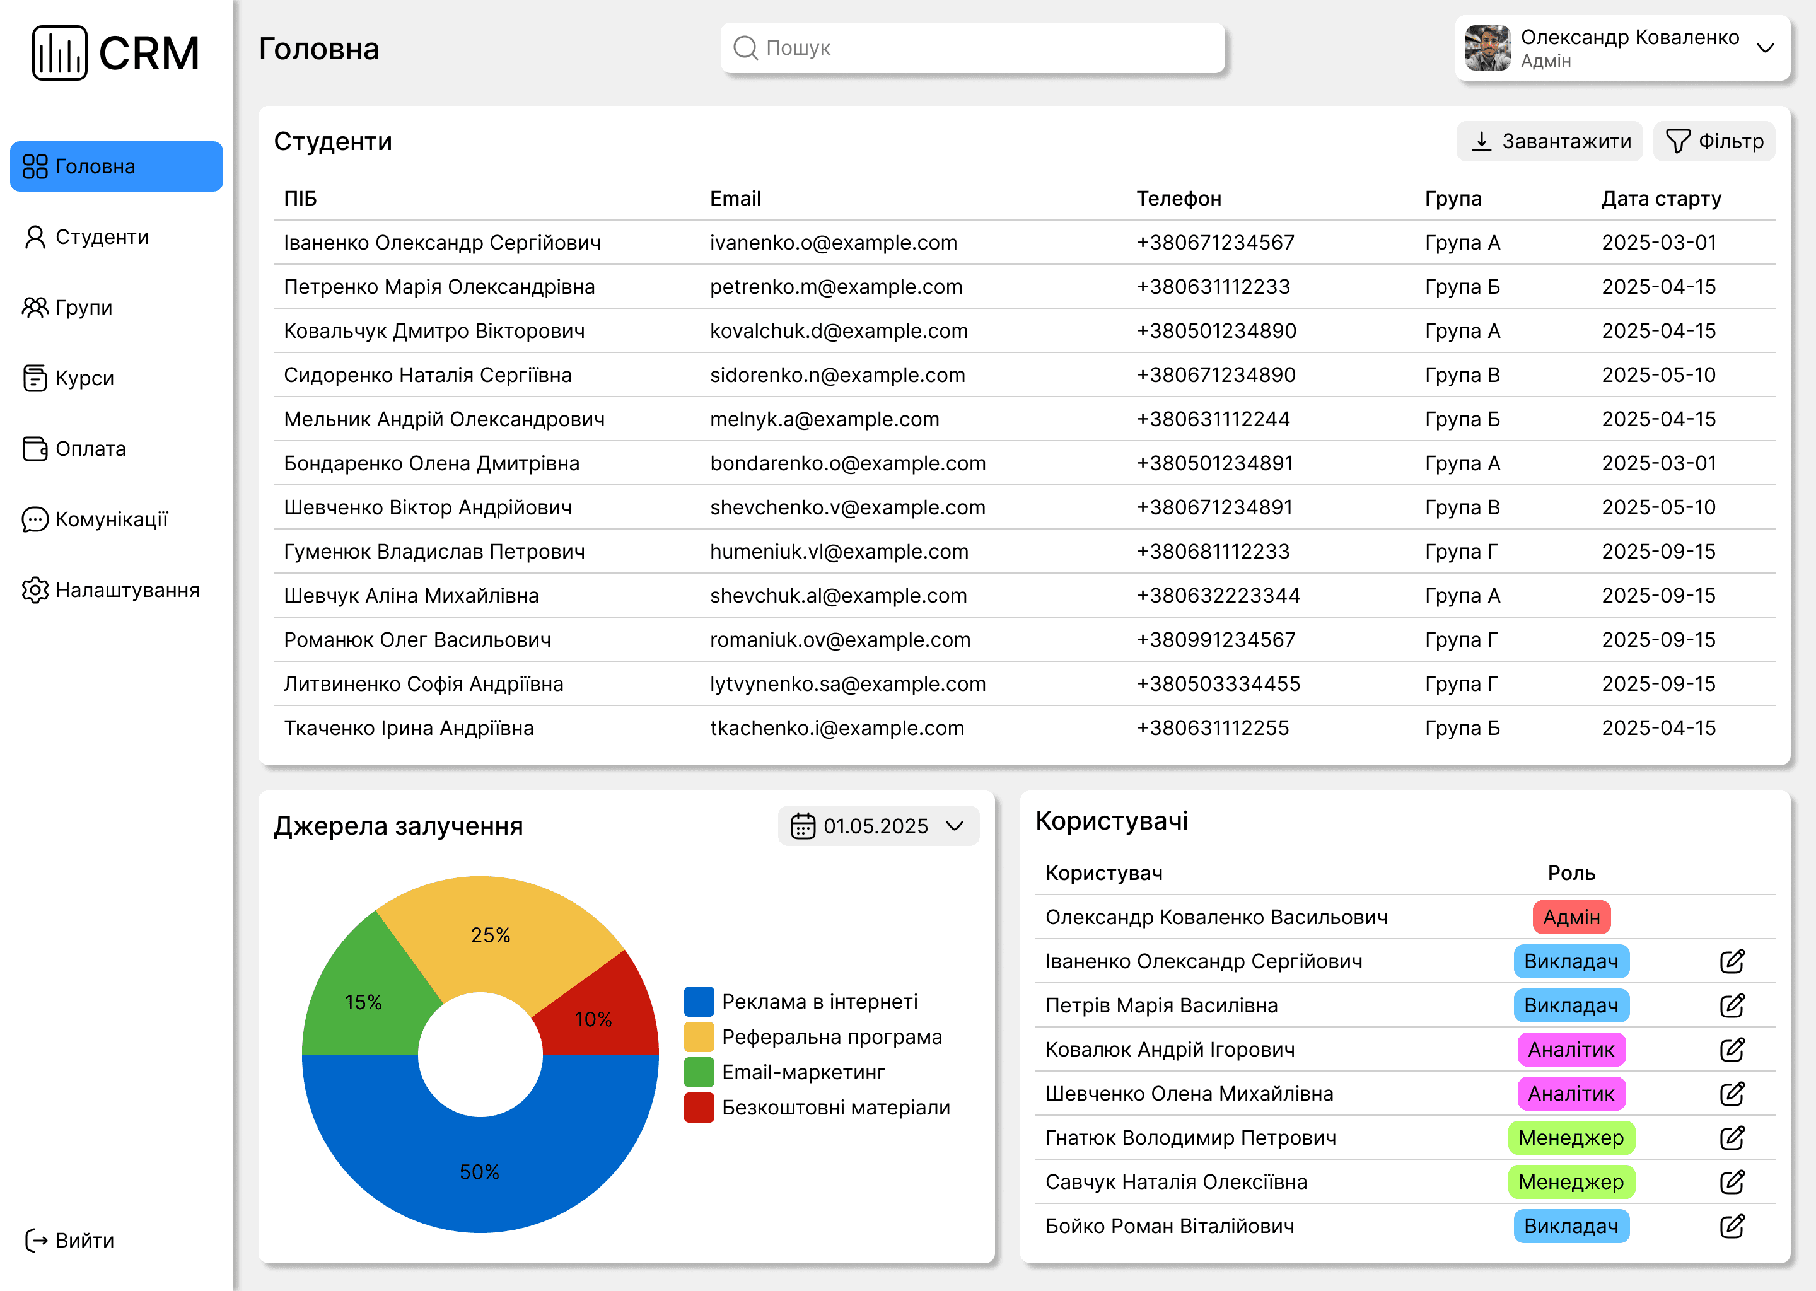Click the search magnifier icon
This screenshot has height=1291, width=1816.
(745, 48)
